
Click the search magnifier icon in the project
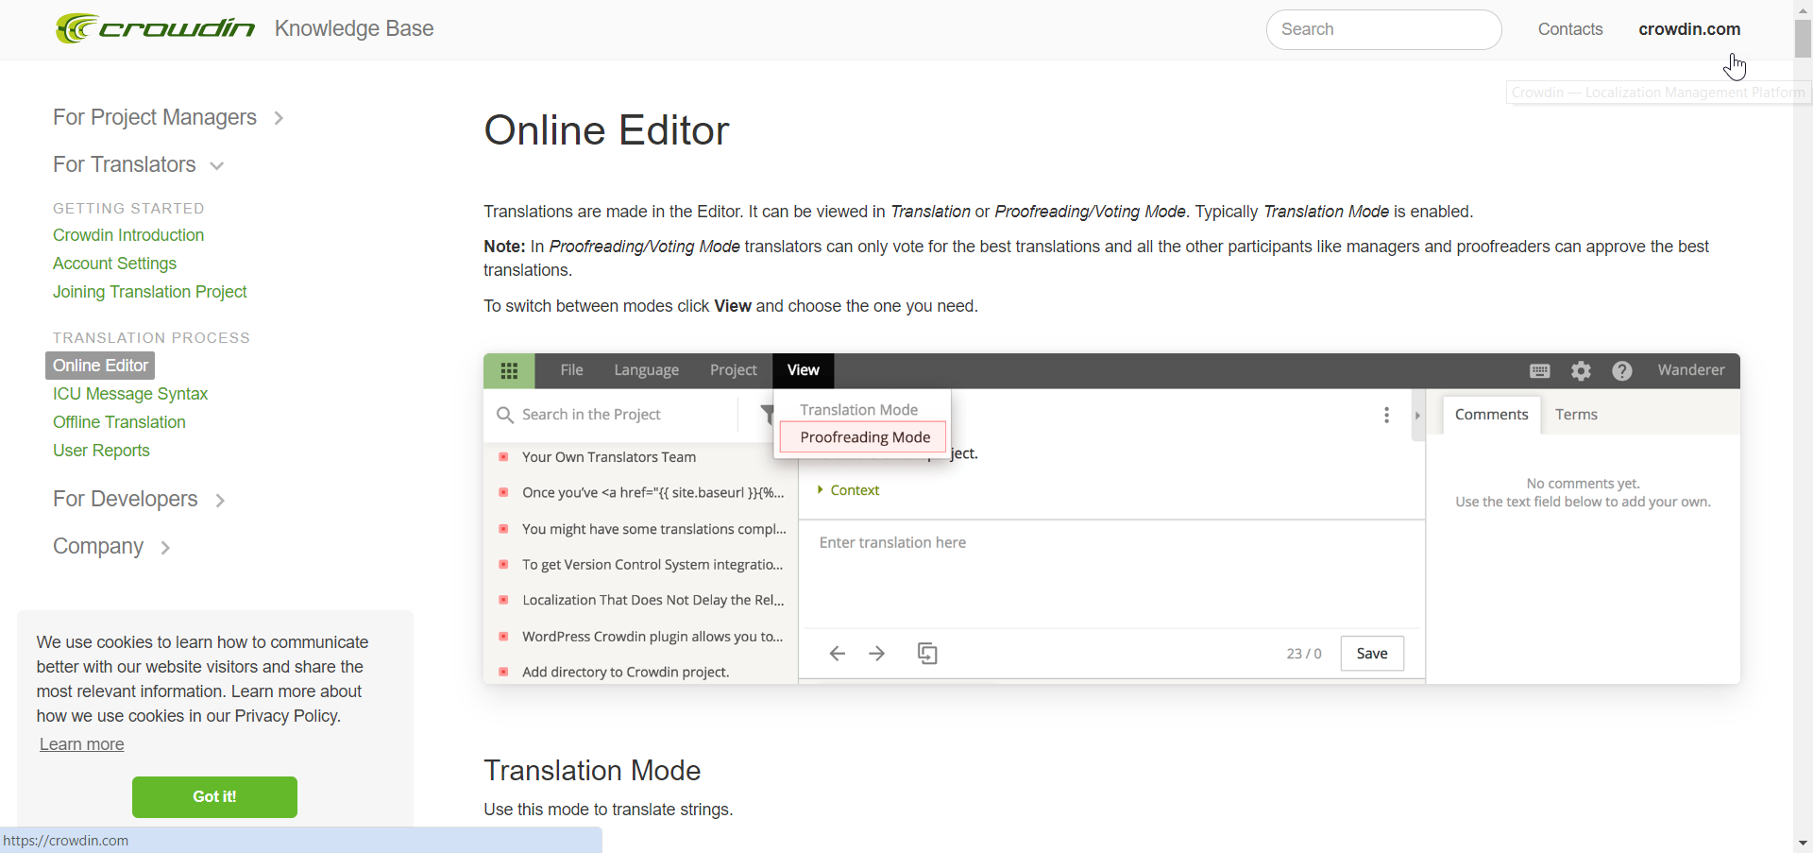[x=505, y=415]
